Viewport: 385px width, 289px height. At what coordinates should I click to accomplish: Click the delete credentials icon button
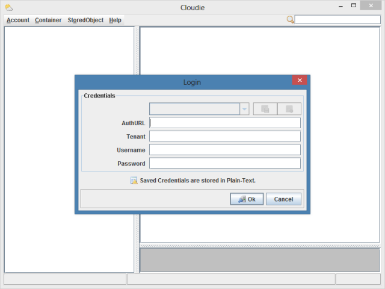289,109
